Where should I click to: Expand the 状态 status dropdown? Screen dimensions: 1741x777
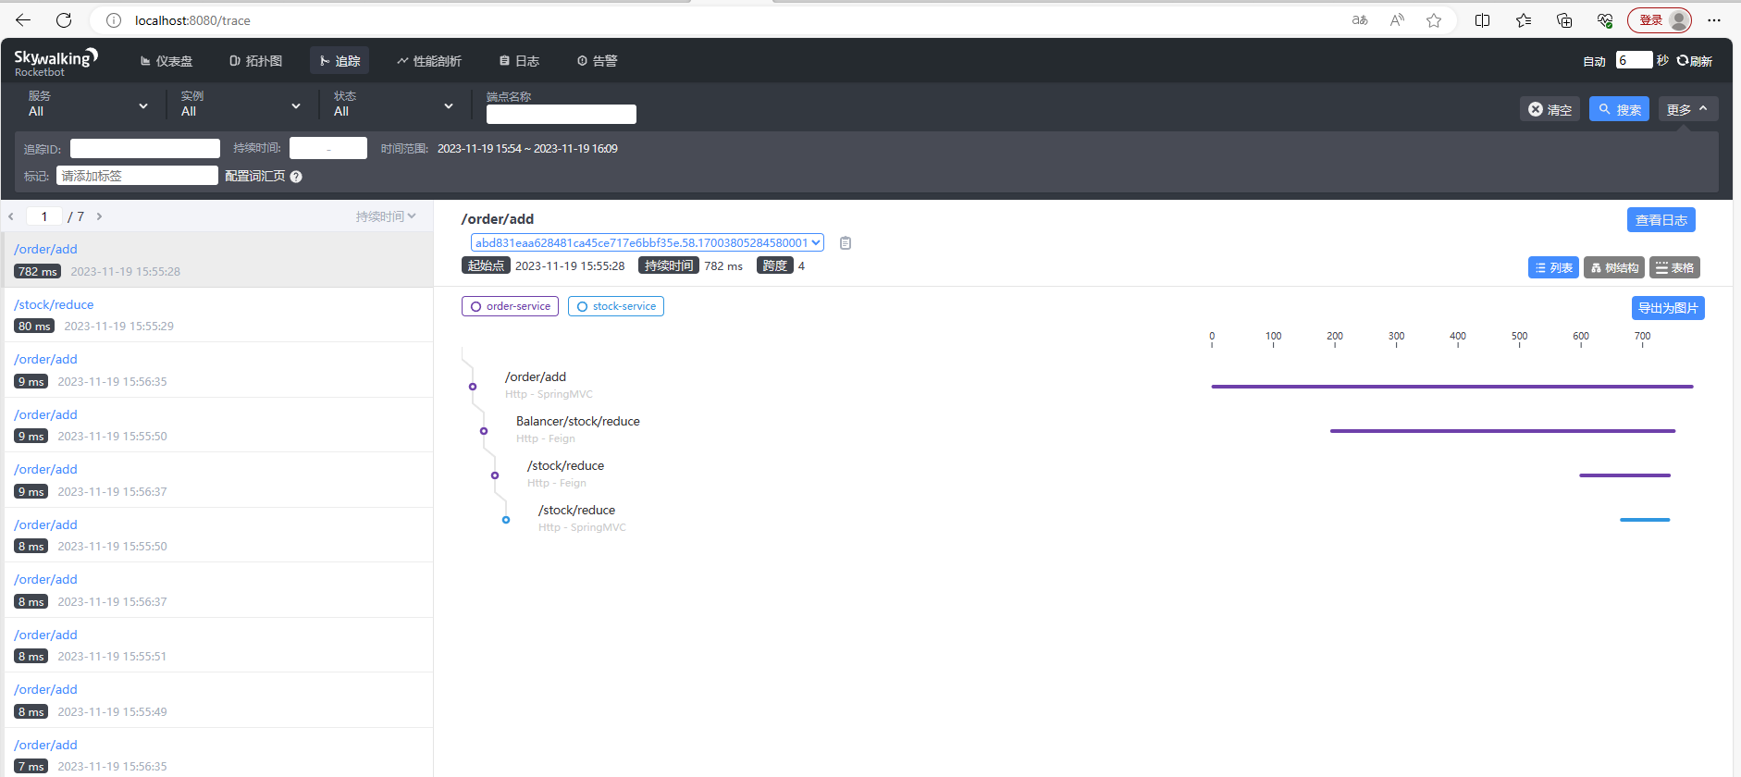[x=394, y=104]
